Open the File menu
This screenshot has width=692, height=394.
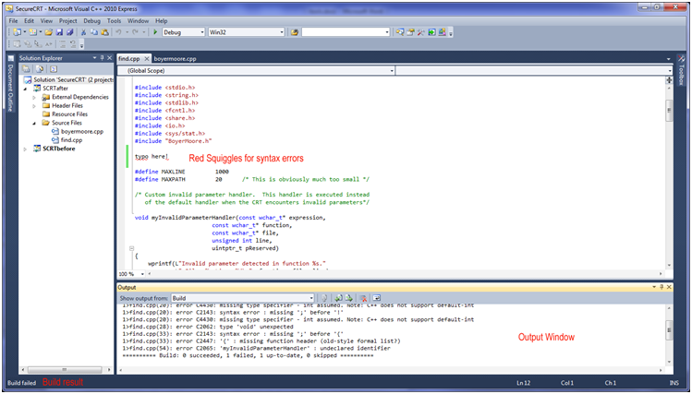(x=13, y=20)
